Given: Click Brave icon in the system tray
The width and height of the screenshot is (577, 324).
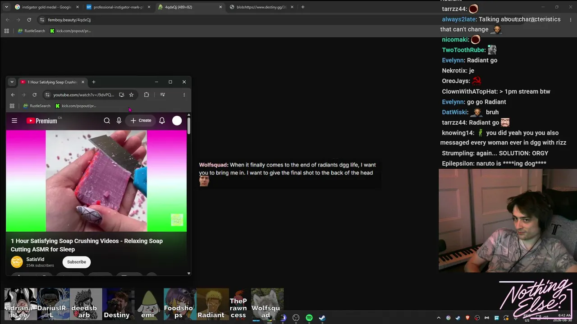Looking at the screenshot, I should click(467, 318).
